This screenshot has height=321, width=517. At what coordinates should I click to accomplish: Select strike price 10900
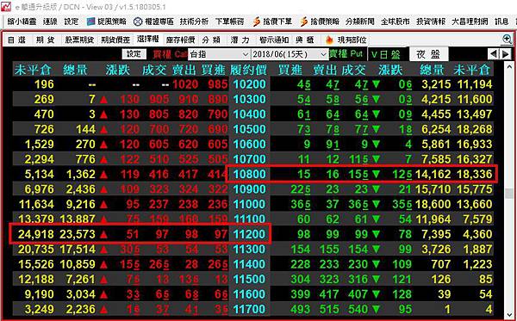click(x=249, y=189)
